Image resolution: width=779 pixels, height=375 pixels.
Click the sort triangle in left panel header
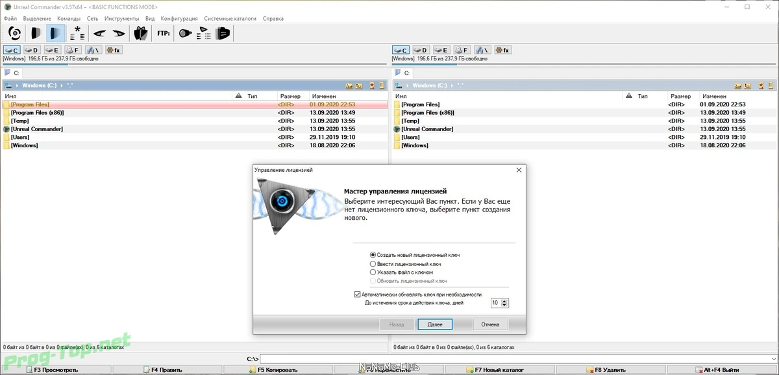[238, 95]
